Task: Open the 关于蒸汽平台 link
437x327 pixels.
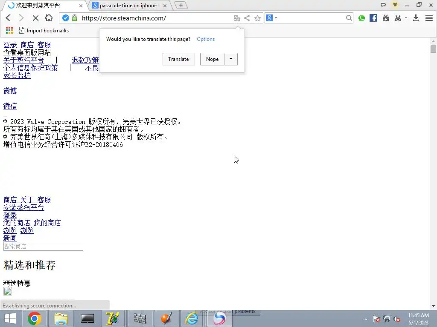Action: pos(24,60)
